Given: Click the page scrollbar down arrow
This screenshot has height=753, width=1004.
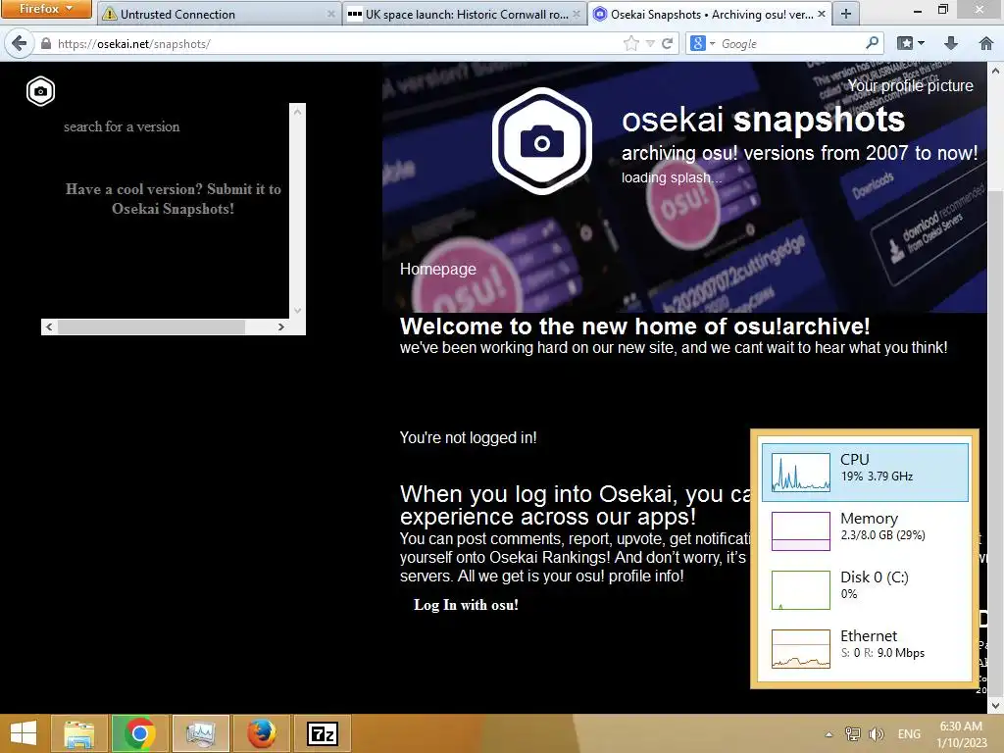Looking at the screenshot, I should coord(995,705).
